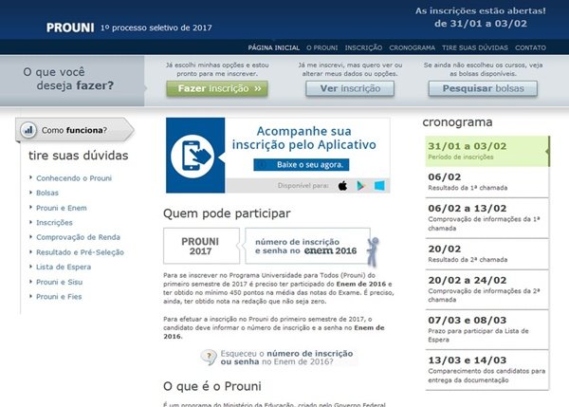Click the bar chart icon beside Como funciona

tap(28, 130)
